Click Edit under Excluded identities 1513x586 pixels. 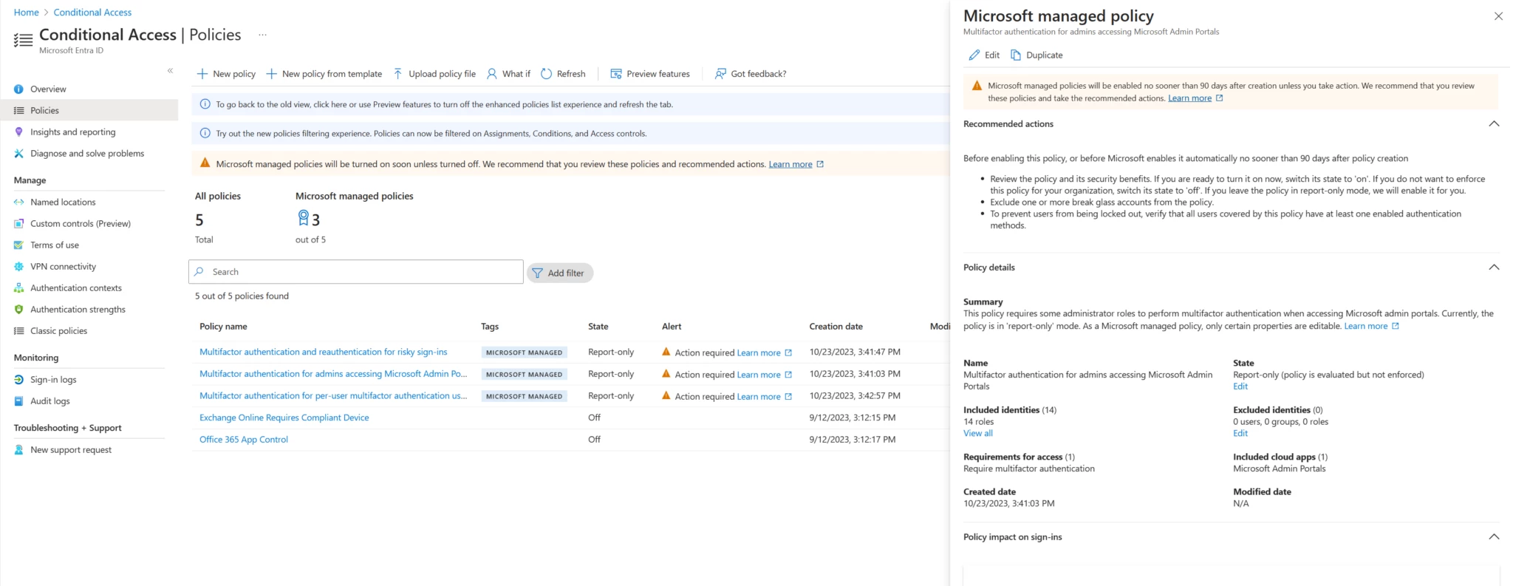pyautogui.click(x=1240, y=434)
